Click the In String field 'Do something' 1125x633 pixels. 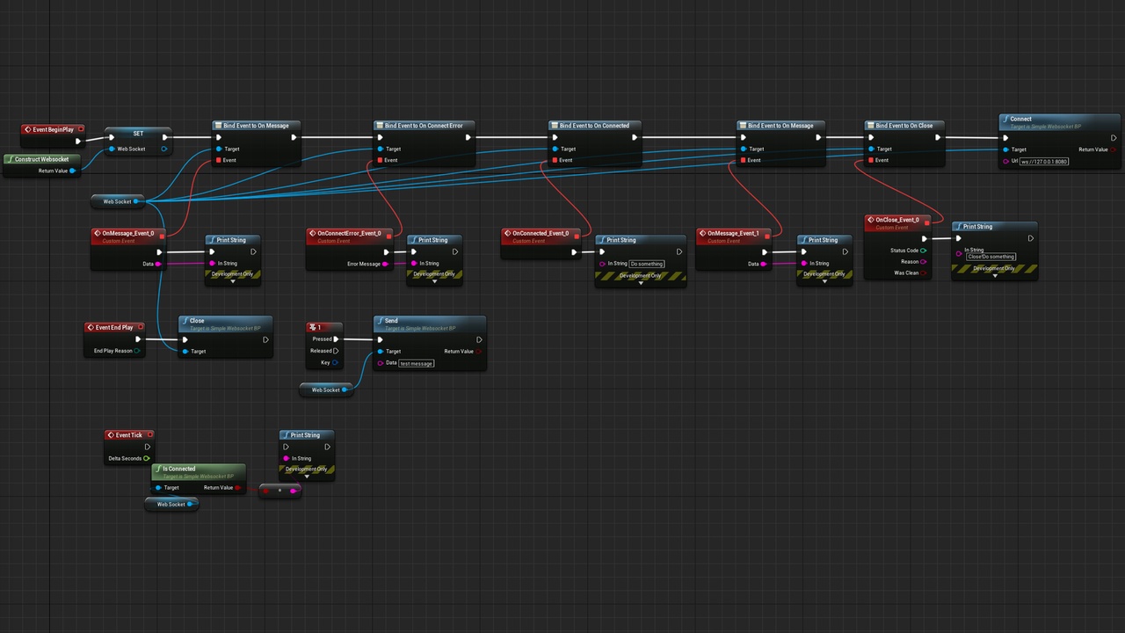point(647,264)
